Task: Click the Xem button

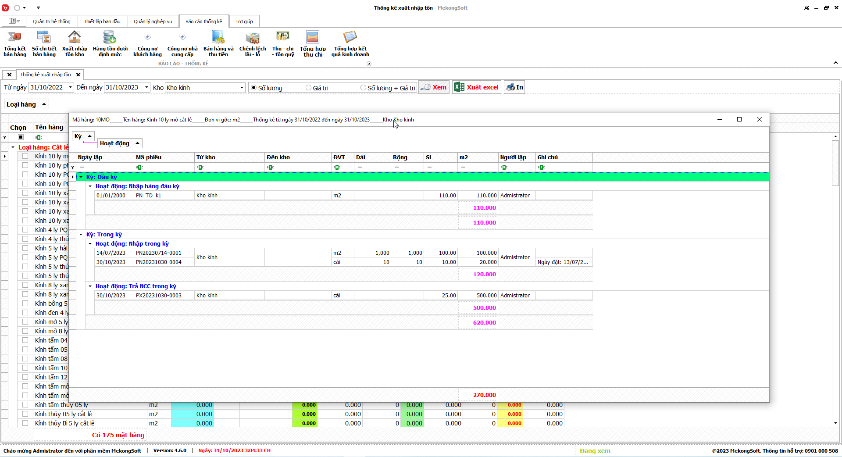Action: pos(434,87)
